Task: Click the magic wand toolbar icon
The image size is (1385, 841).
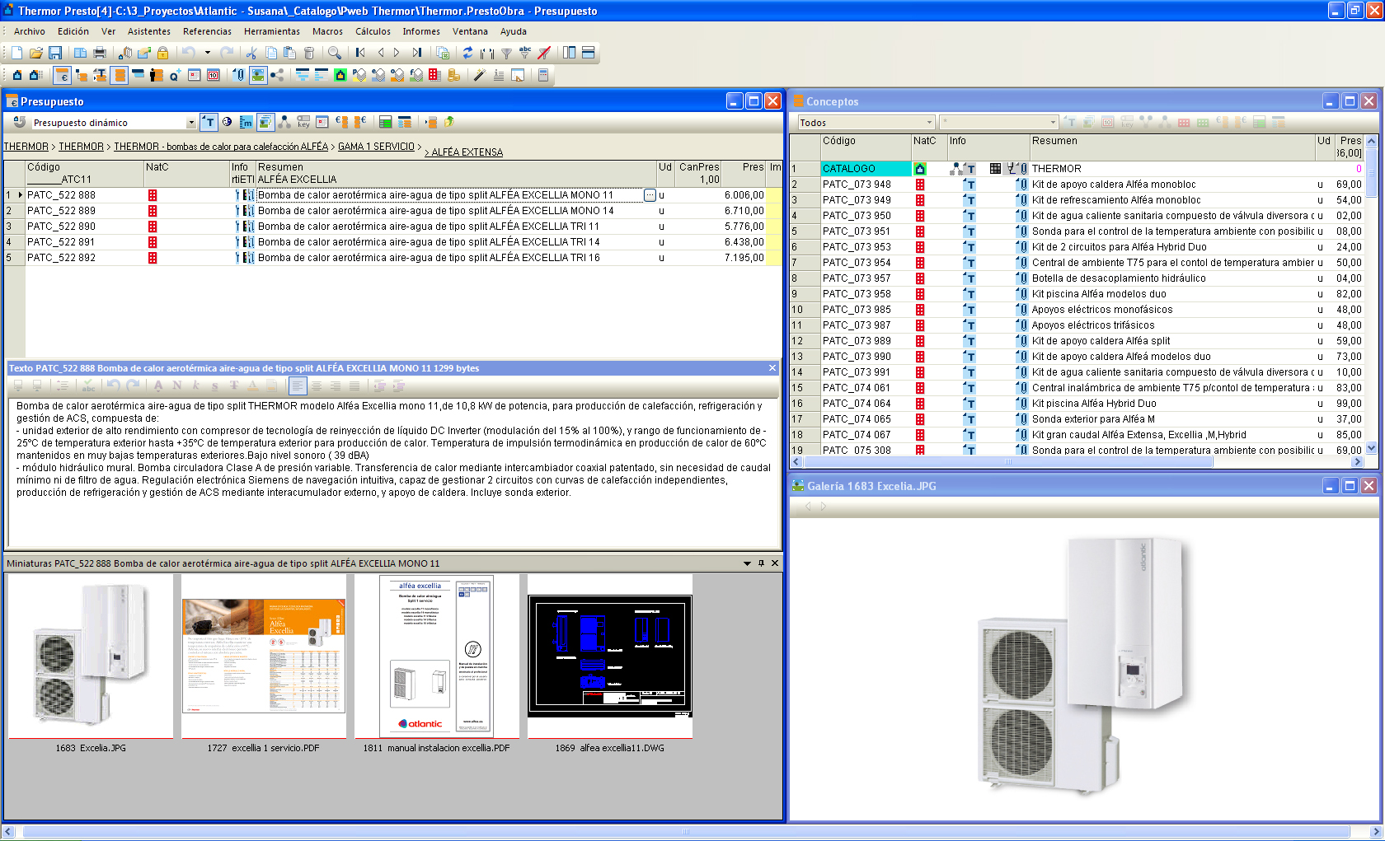Action: point(479,75)
